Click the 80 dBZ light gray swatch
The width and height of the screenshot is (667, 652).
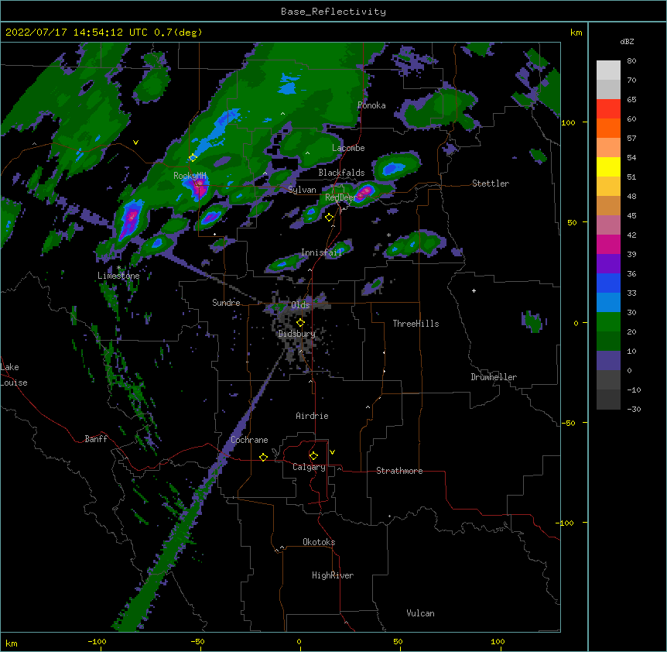pos(608,70)
